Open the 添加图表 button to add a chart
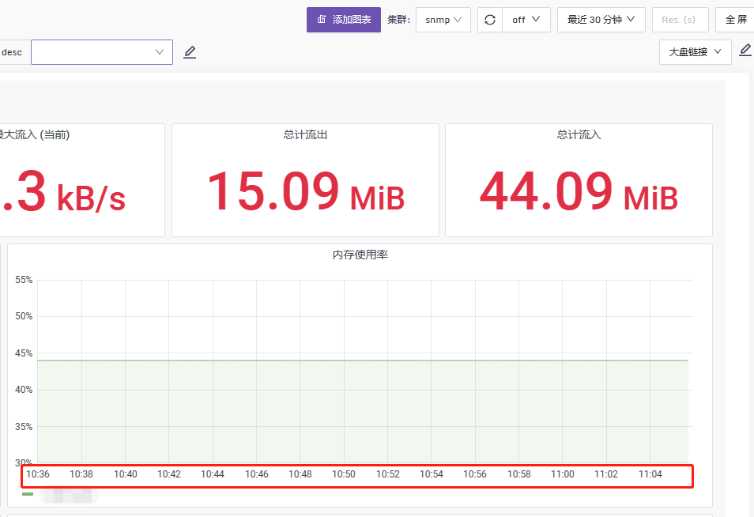 (x=343, y=19)
